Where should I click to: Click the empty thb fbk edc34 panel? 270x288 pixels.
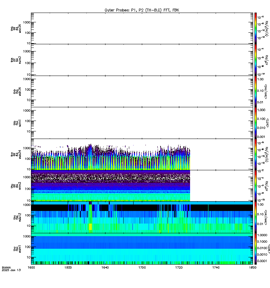pyautogui.click(x=142, y=91)
